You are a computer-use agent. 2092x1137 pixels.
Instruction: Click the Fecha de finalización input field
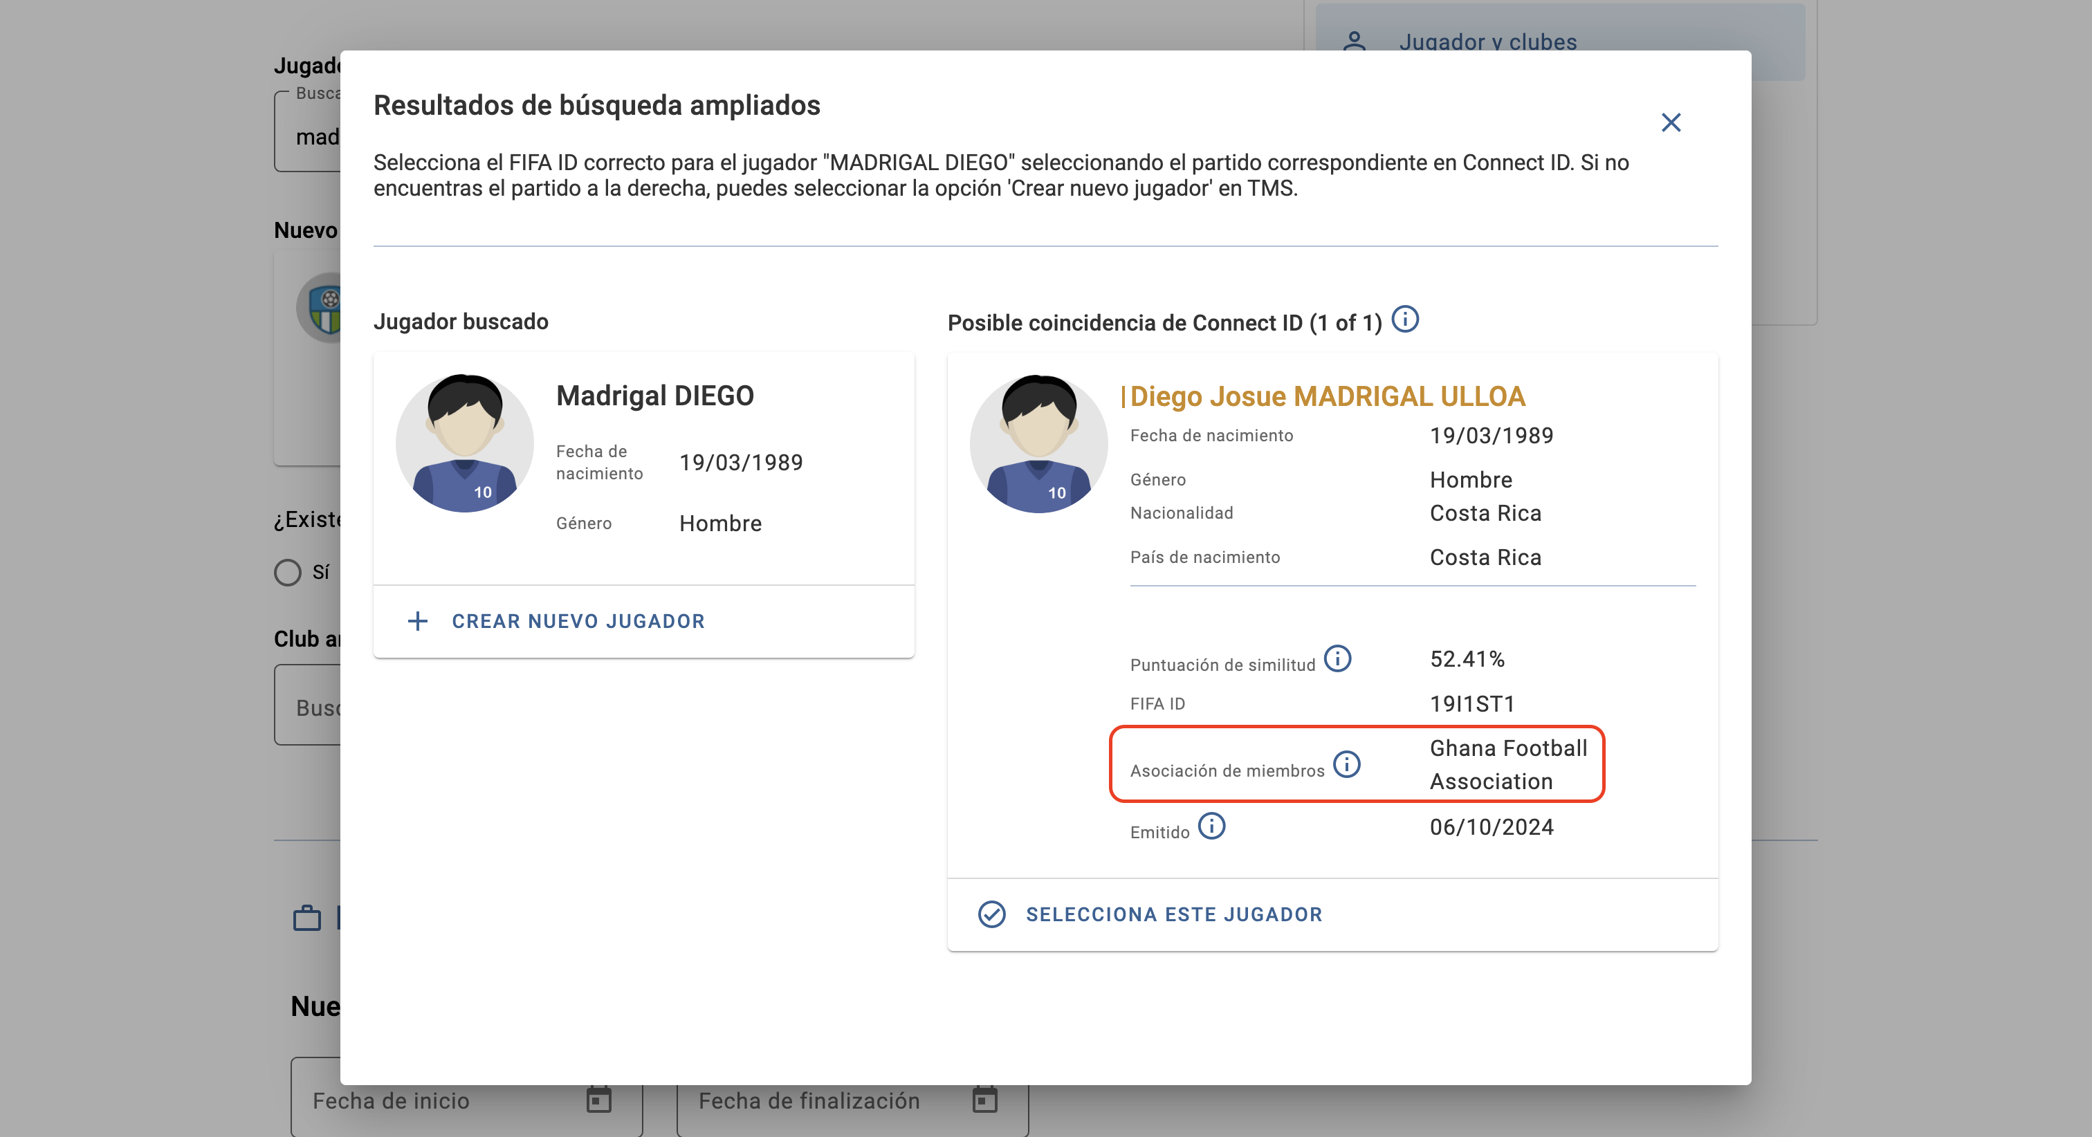853,1100
